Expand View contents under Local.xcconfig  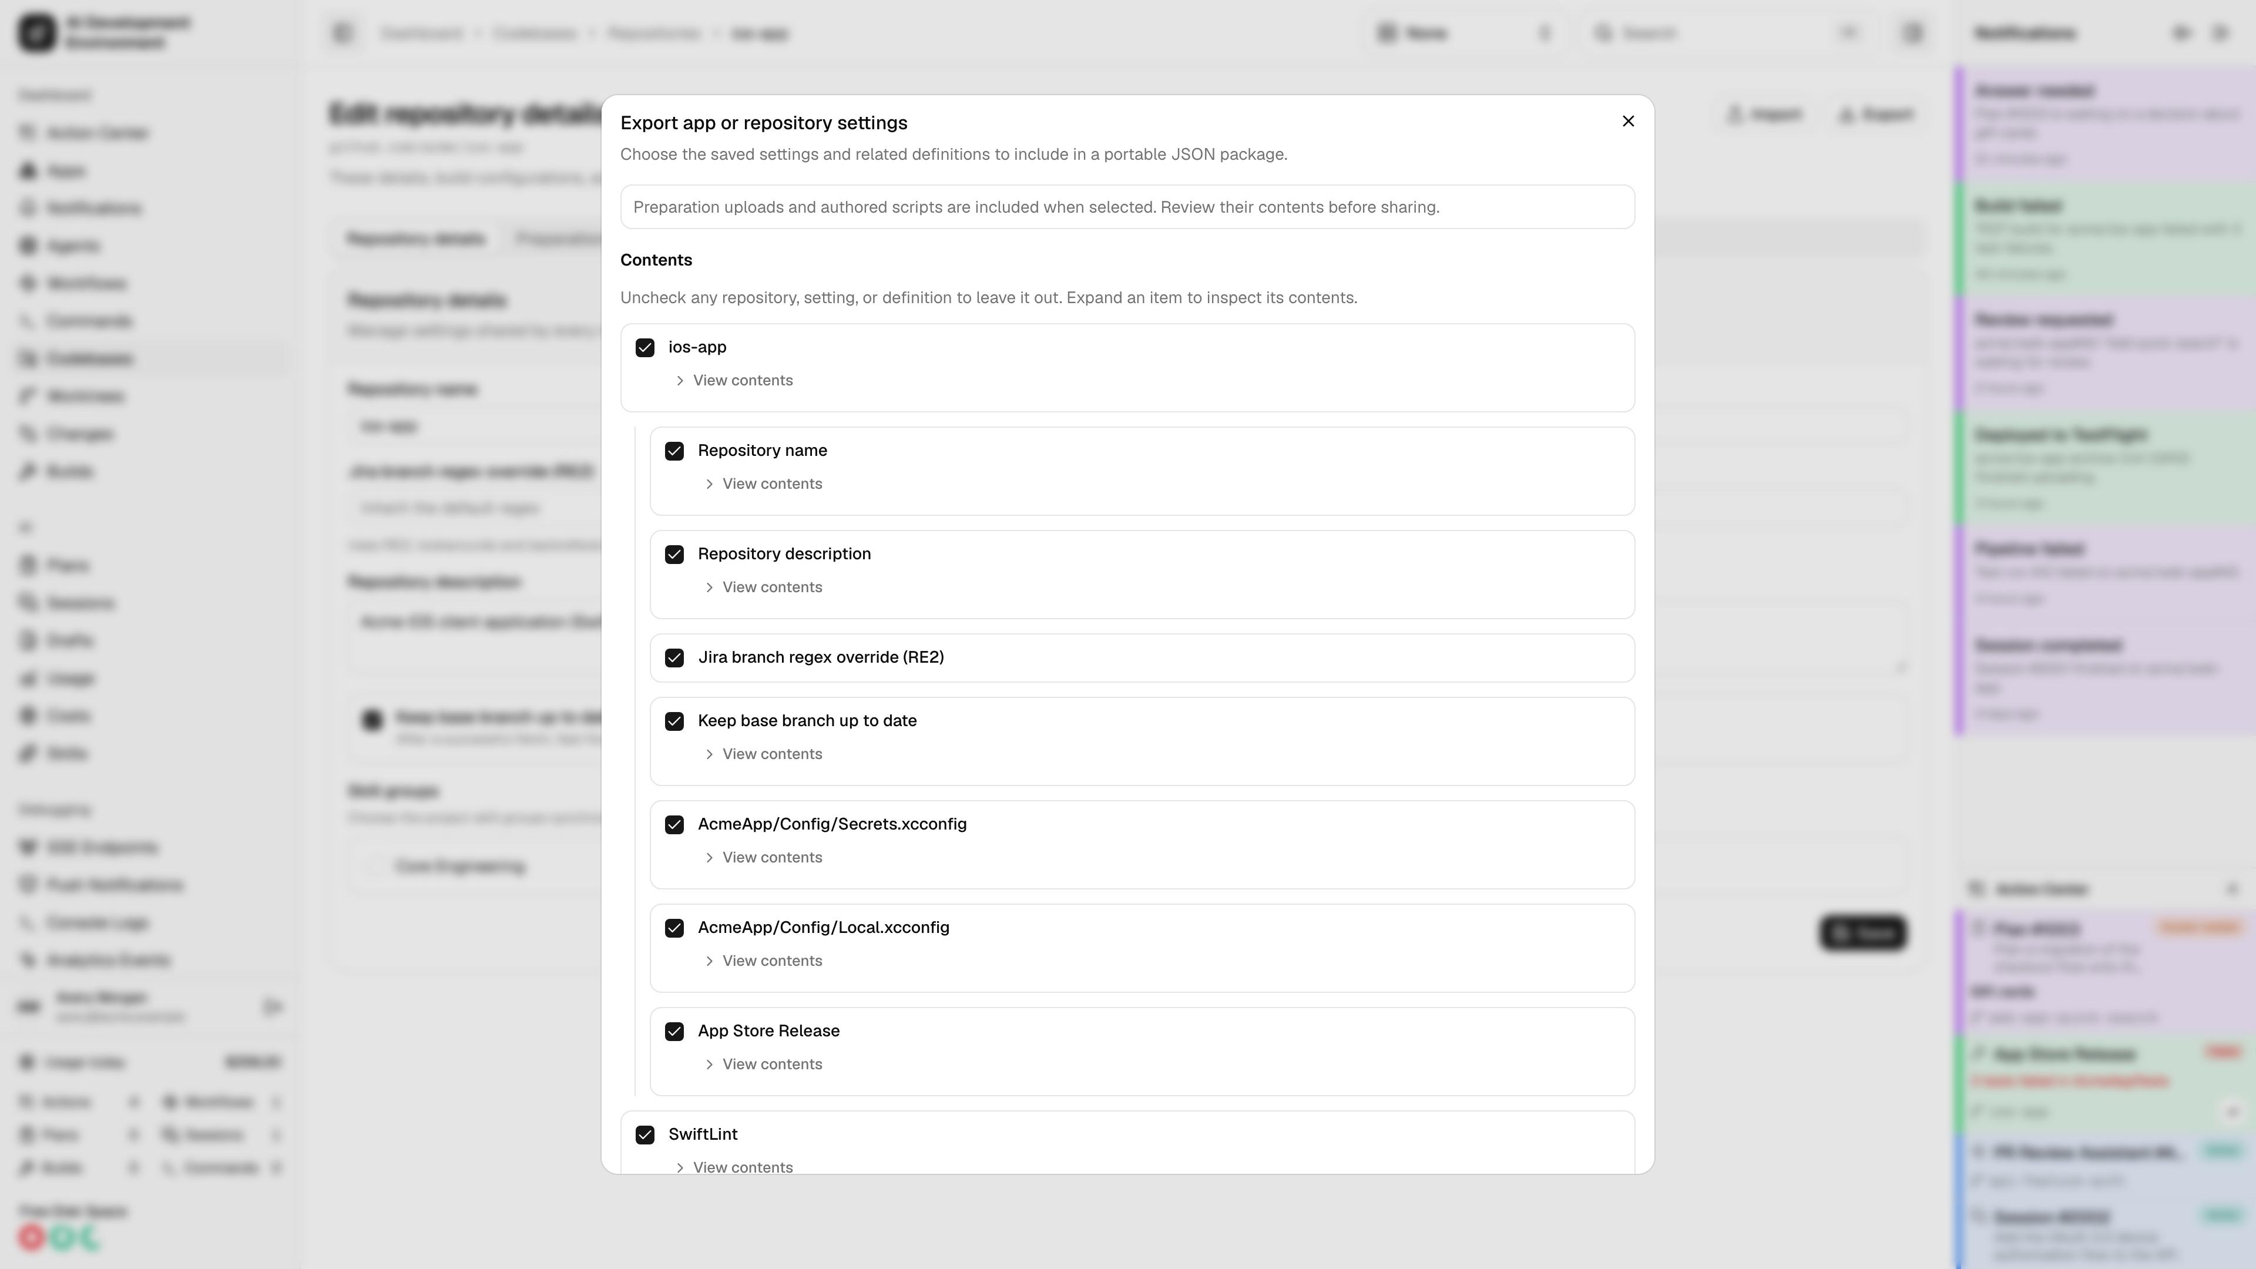pyautogui.click(x=764, y=961)
